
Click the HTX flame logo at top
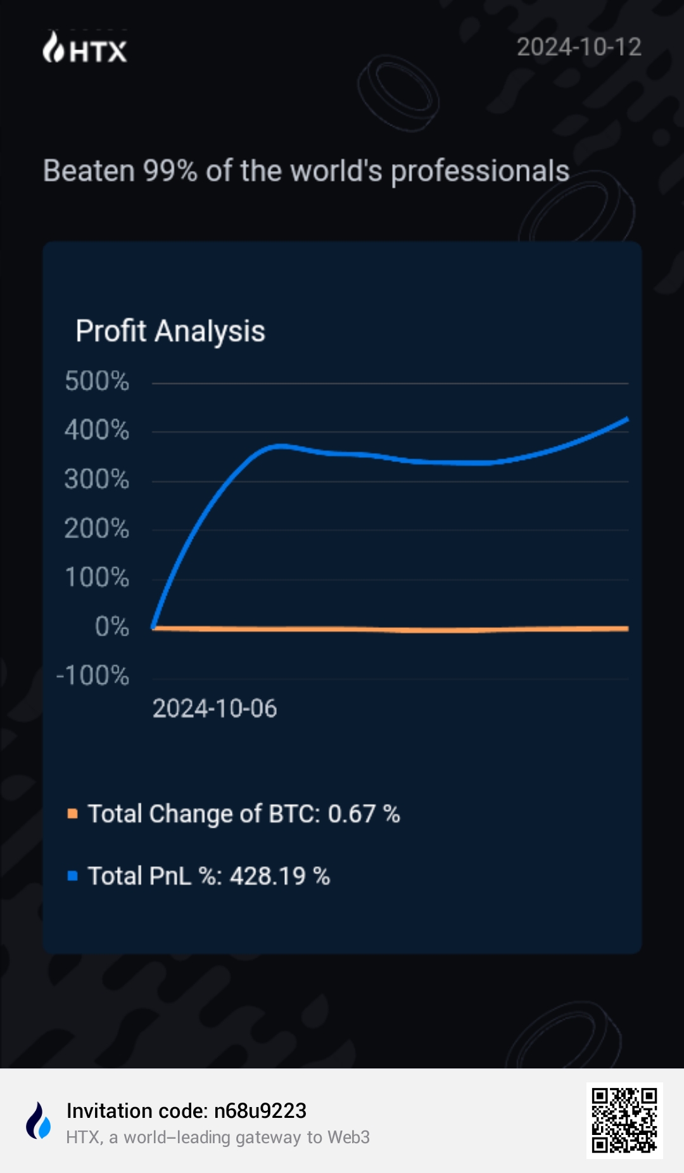[85, 48]
